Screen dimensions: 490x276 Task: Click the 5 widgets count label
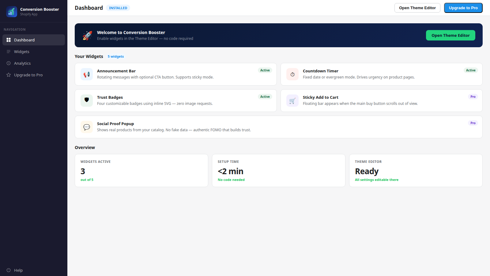tap(116, 56)
